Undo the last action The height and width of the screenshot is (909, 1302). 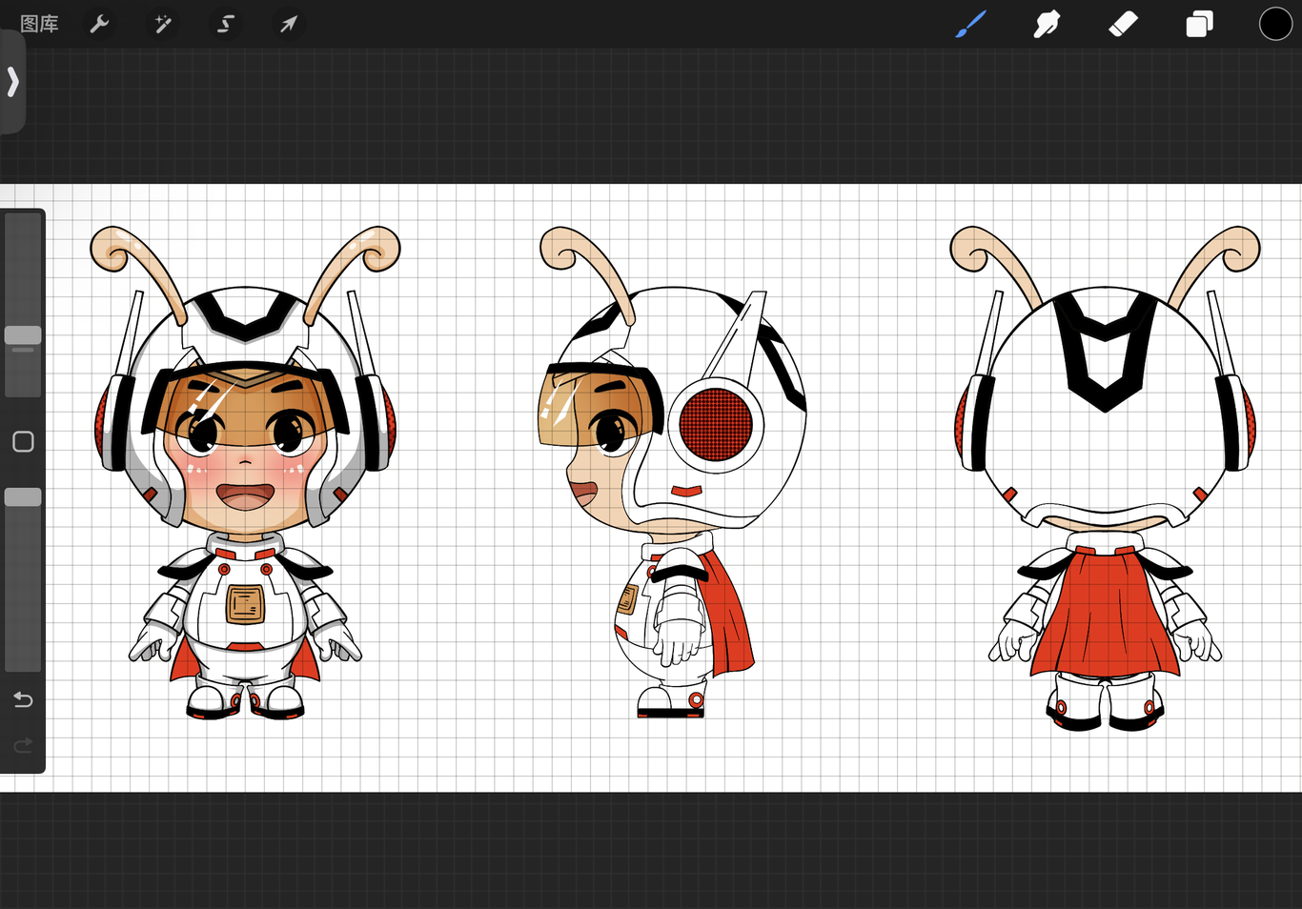(x=23, y=700)
